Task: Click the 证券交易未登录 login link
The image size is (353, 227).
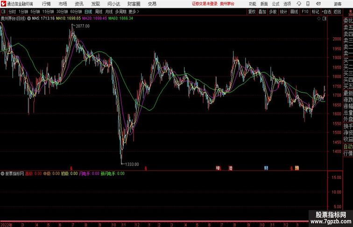Action: [x=205, y=4]
